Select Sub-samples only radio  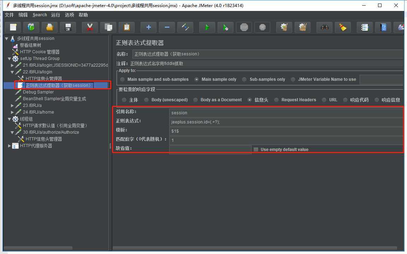click(244, 79)
